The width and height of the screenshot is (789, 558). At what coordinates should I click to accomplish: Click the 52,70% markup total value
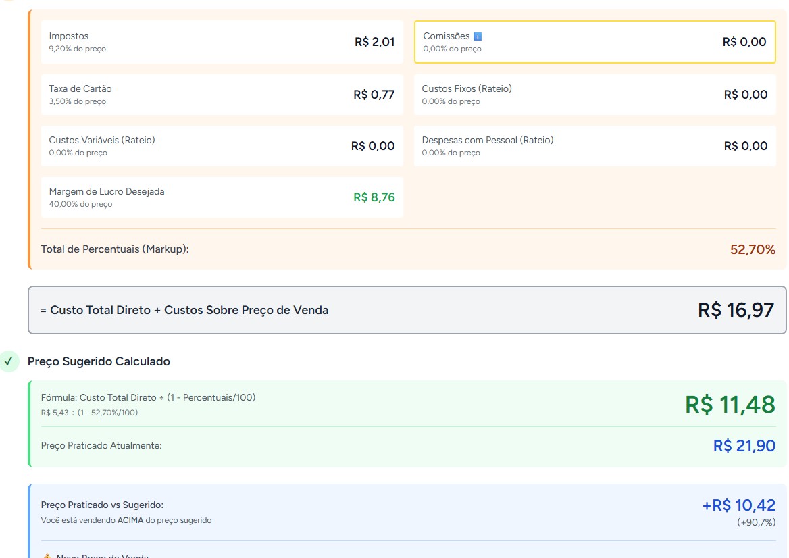click(x=752, y=250)
